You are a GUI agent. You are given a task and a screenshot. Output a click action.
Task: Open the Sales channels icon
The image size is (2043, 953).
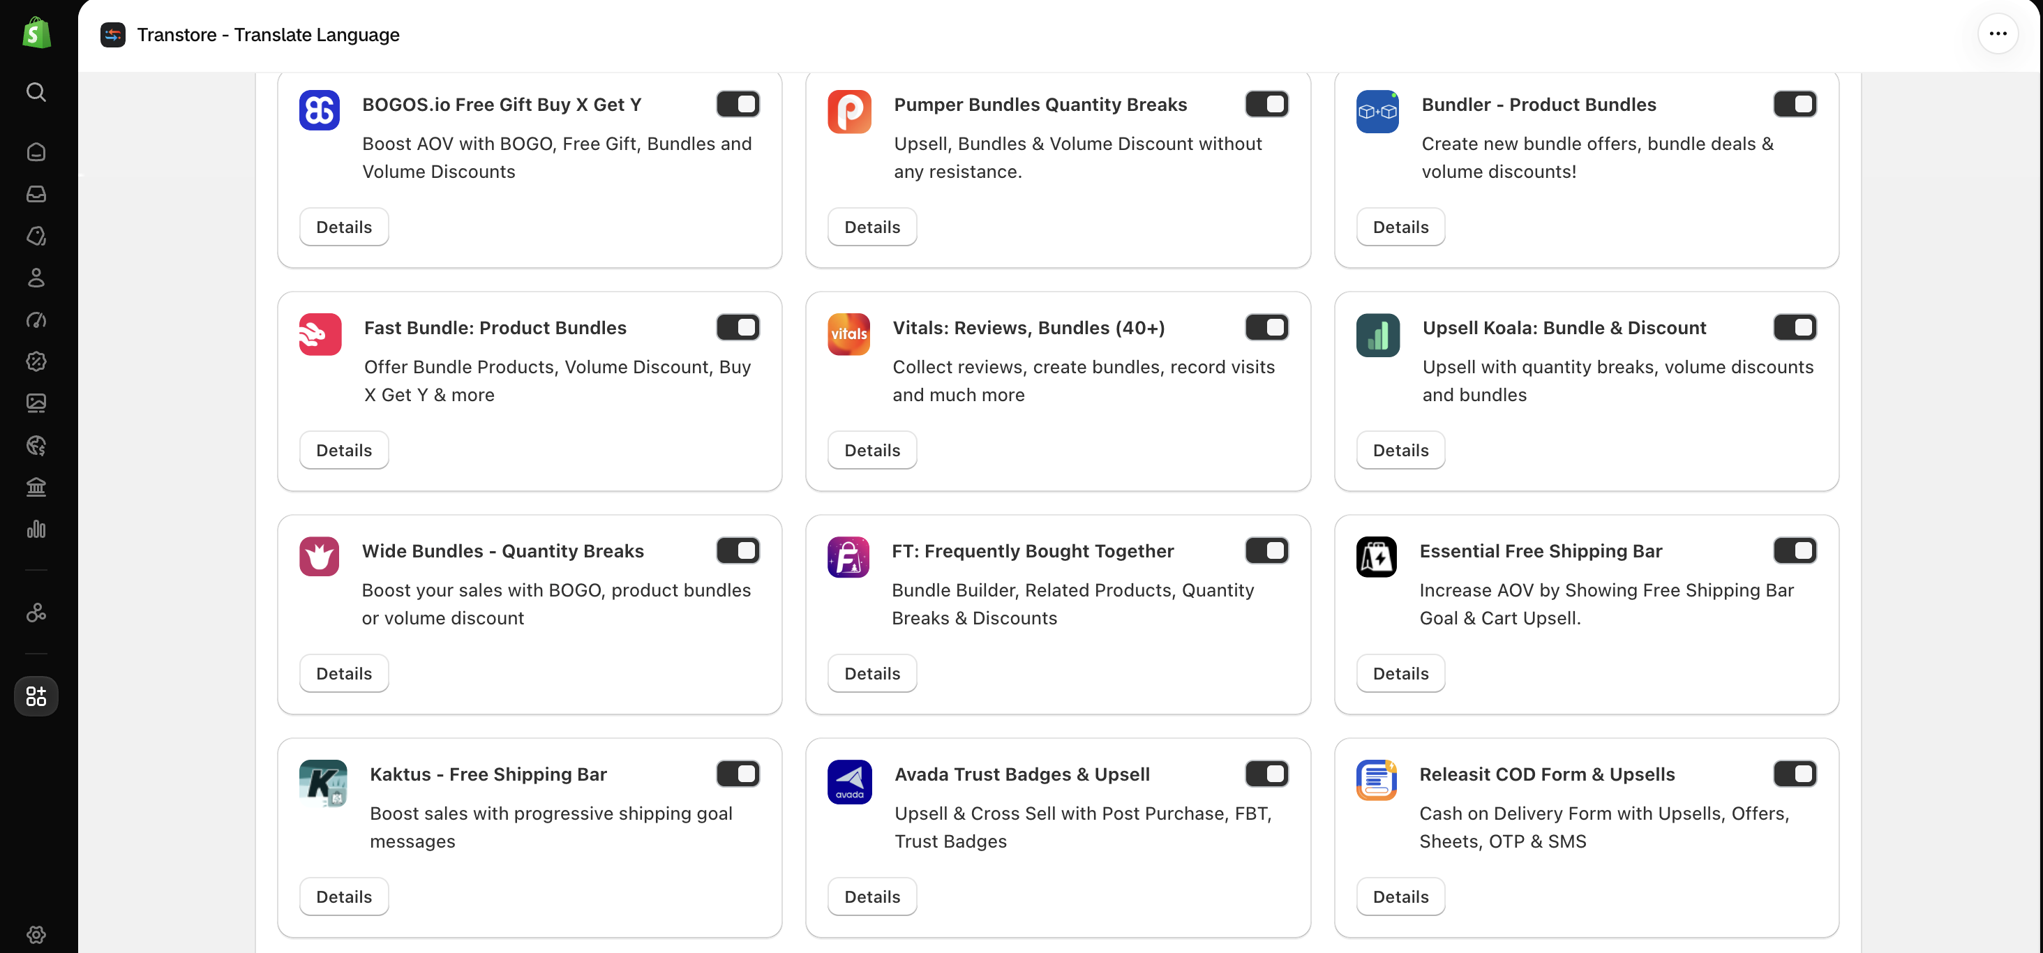point(36,612)
